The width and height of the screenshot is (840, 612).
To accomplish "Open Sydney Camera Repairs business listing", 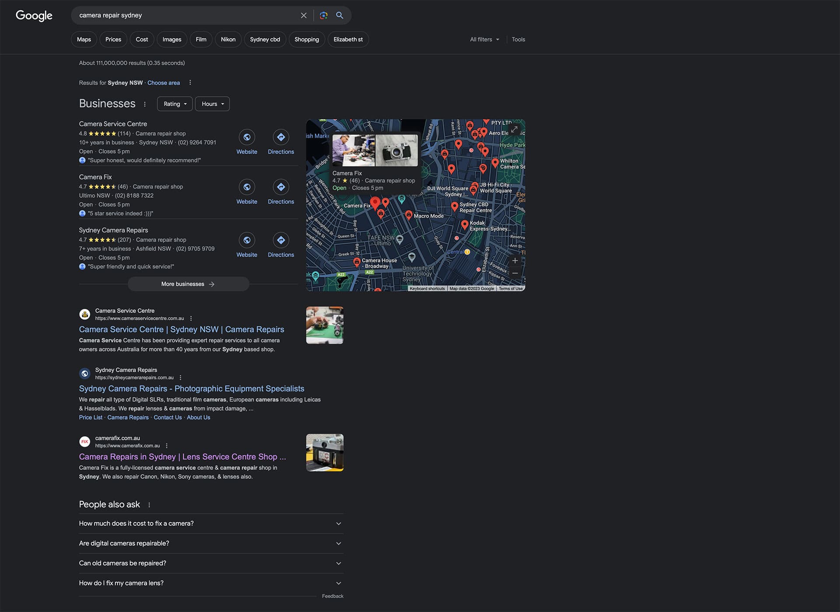I will coord(113,230).
